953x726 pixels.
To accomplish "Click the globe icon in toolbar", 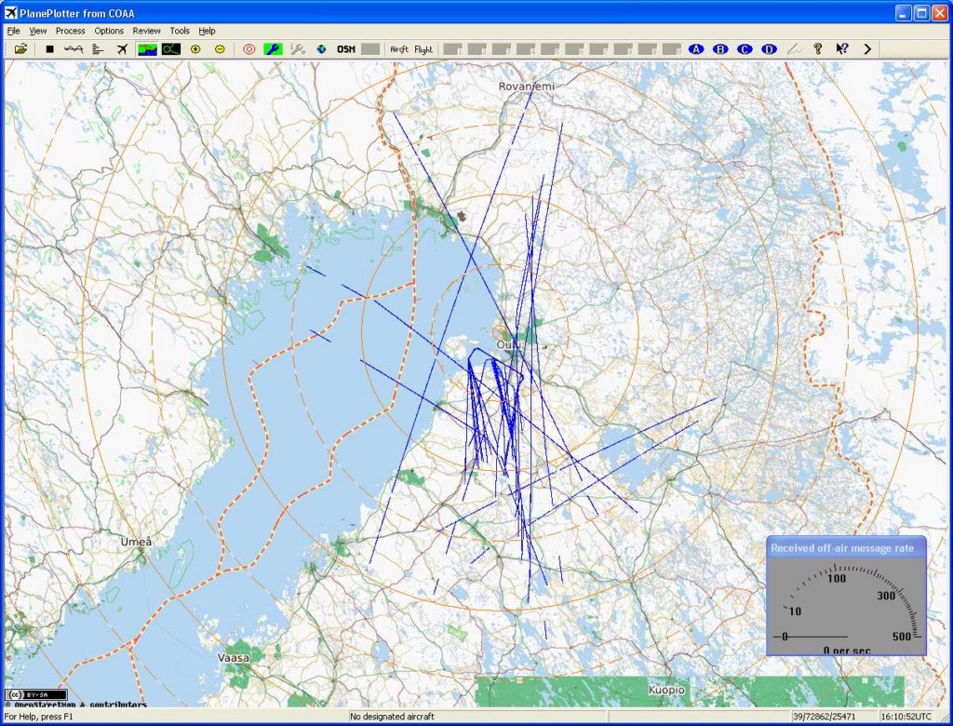I will [321, 49].
